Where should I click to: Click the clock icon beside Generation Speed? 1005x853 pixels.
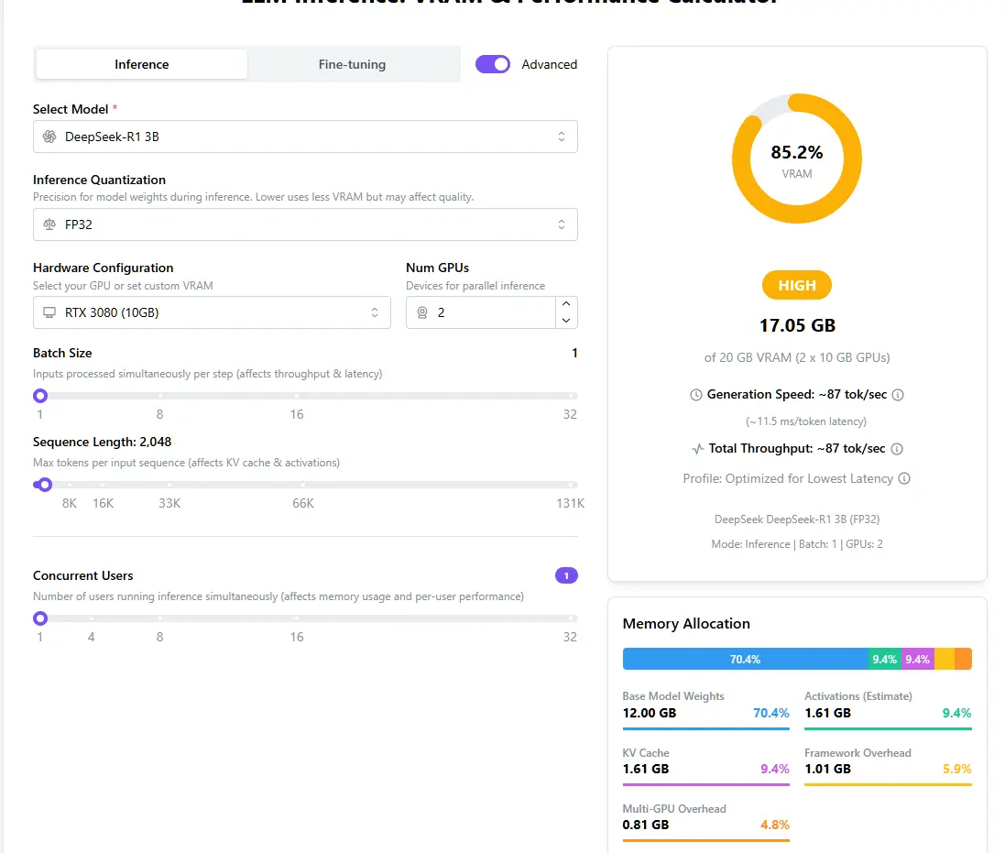point(696,395)
